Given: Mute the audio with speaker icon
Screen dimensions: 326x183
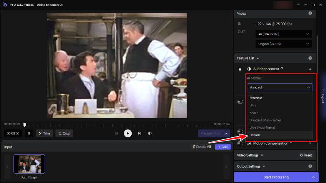Looking at the screenshot, I should coord(150,133).
